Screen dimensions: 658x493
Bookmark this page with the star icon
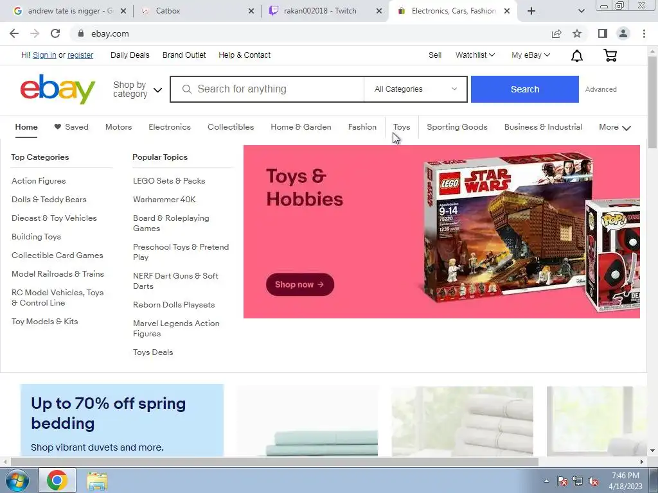(577, 33)
